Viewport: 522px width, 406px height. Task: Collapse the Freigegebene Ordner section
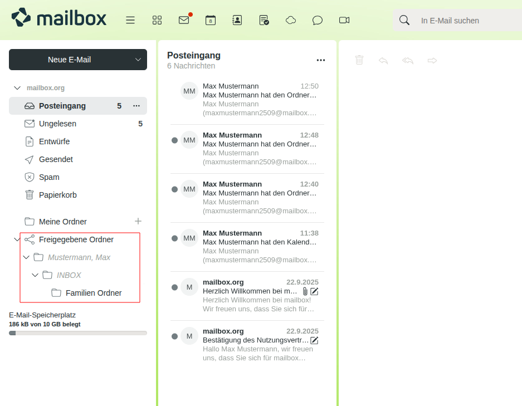pyautogui.click(x=17, y=239)
